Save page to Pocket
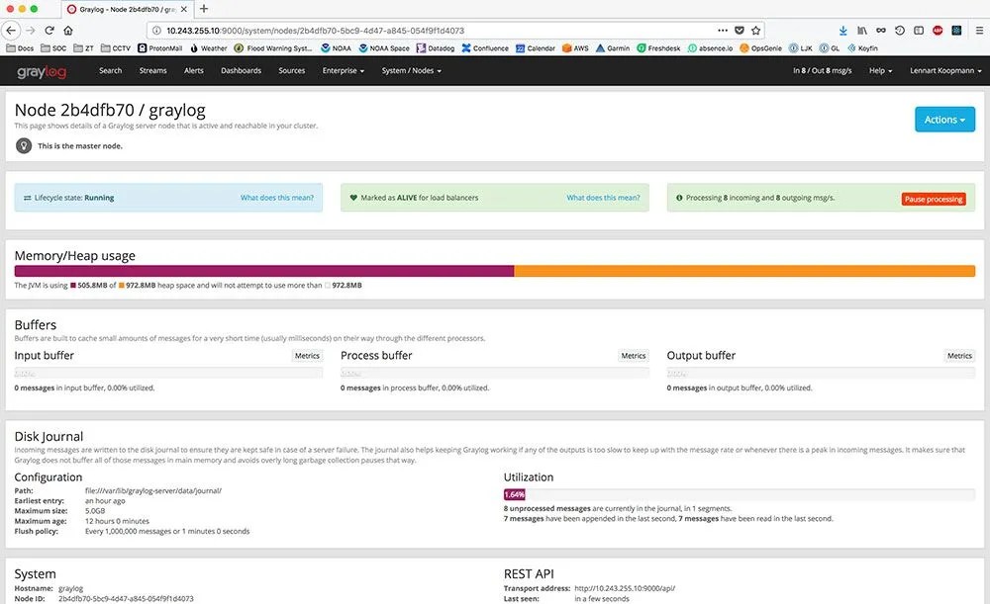 tap(740, 31)
